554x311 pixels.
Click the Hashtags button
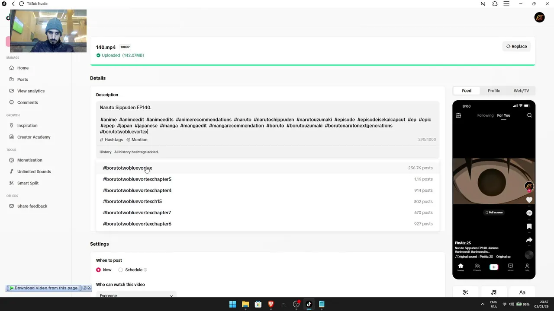pos(112,140)
